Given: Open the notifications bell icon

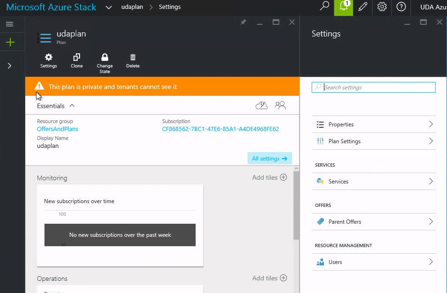Looking at the screenshot, I should (343, 7).
